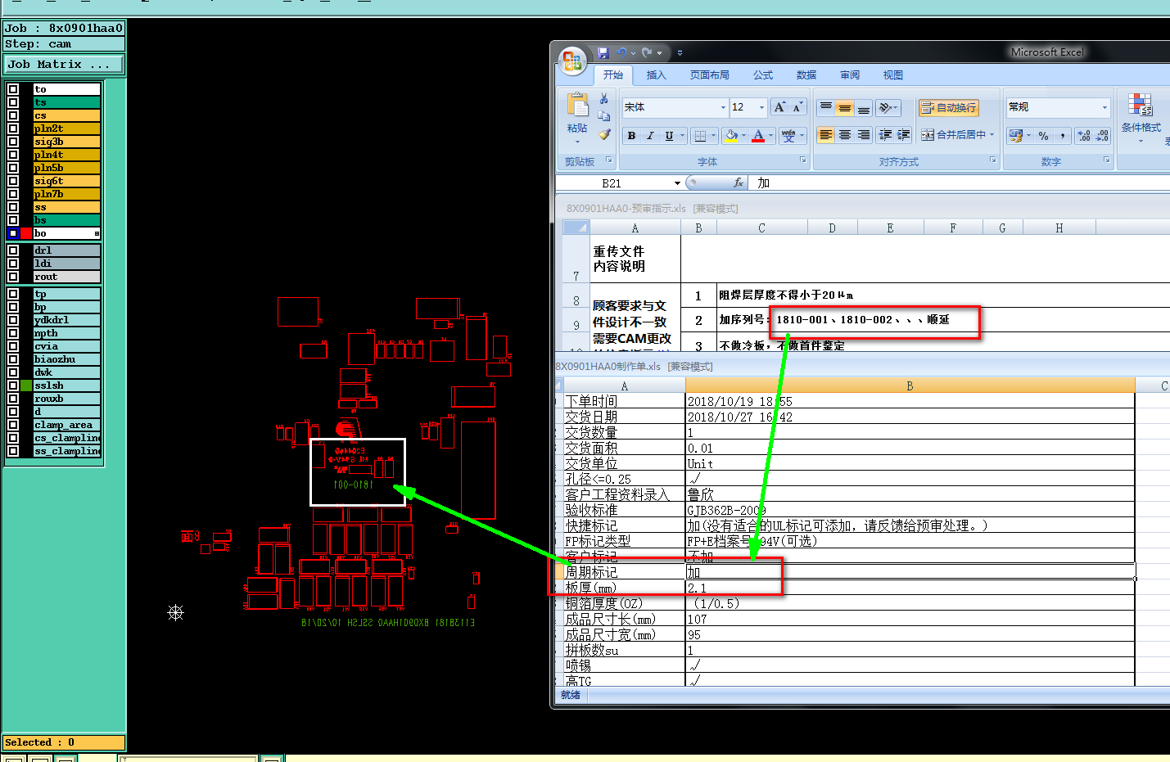
Task: Click the 自动换行 wrap text button
Action: [x=948, y=107]
